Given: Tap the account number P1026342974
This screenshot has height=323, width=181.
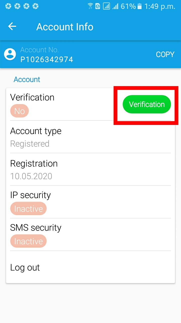Looking at the screenshot, I should 47,59.
